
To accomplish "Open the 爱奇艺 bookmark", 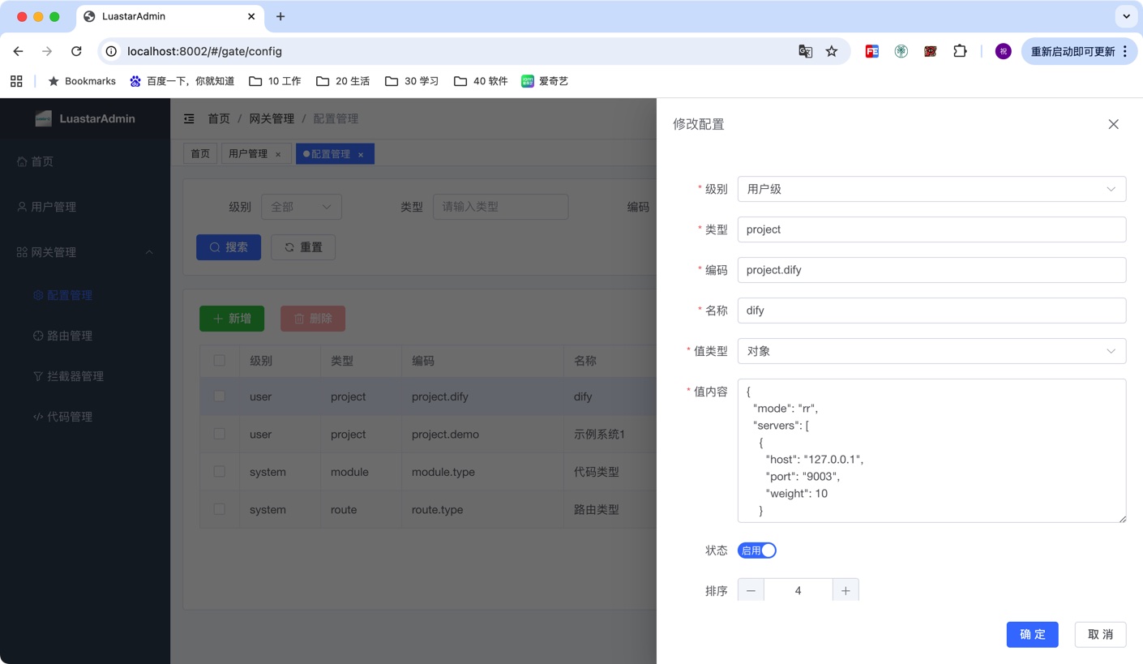I will (545, 81).
